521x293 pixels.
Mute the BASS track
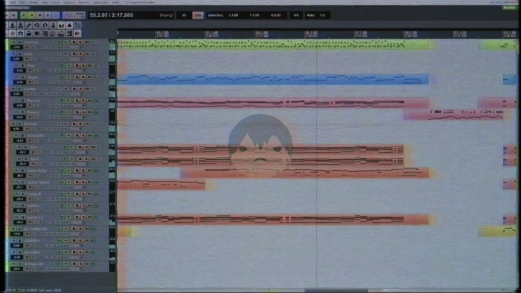[13, 54]
